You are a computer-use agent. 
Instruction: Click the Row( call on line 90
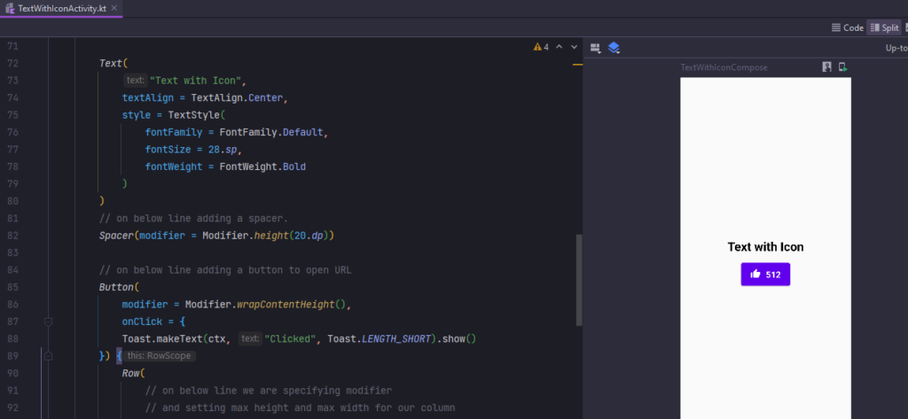(133, 373)
